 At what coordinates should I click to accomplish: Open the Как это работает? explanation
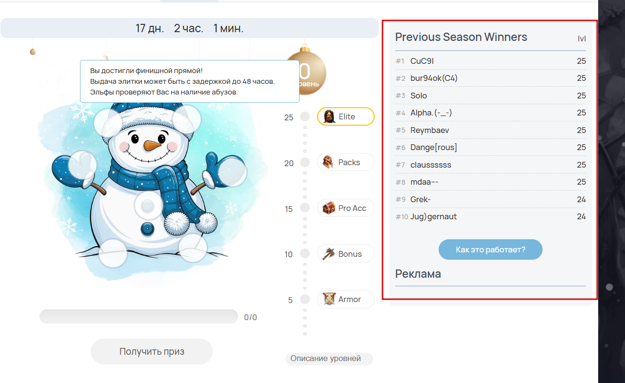pos(490,249)
